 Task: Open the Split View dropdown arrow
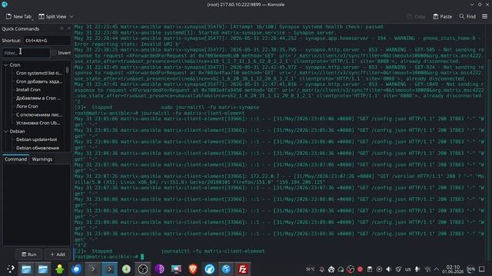click(x=71, y=17)
